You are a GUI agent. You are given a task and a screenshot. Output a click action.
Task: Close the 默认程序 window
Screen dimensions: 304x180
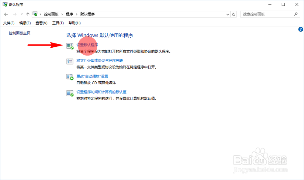pyautogui.click(x=297, y=5)
